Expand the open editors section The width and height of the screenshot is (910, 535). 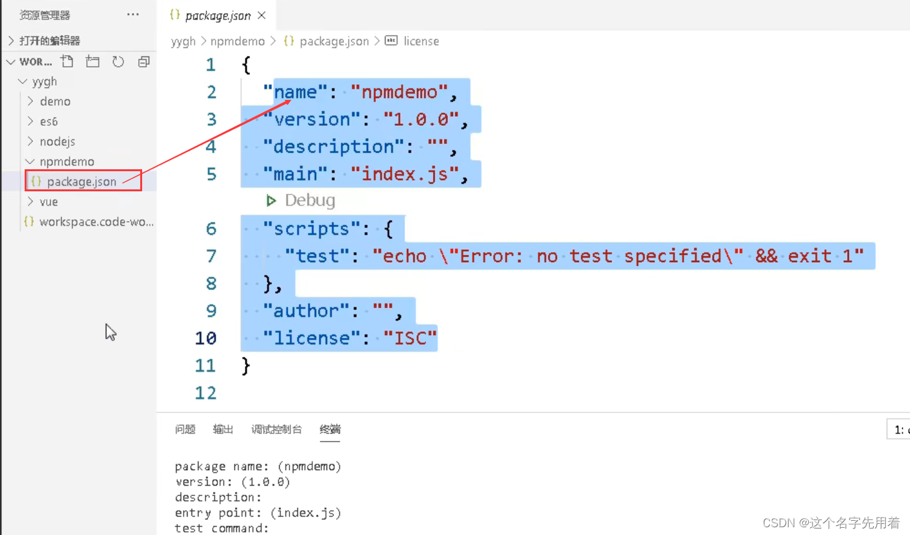(x=78, y=40)
